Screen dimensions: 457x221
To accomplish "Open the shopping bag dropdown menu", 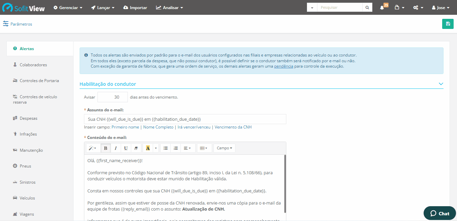I will click(x=399, y=7).
